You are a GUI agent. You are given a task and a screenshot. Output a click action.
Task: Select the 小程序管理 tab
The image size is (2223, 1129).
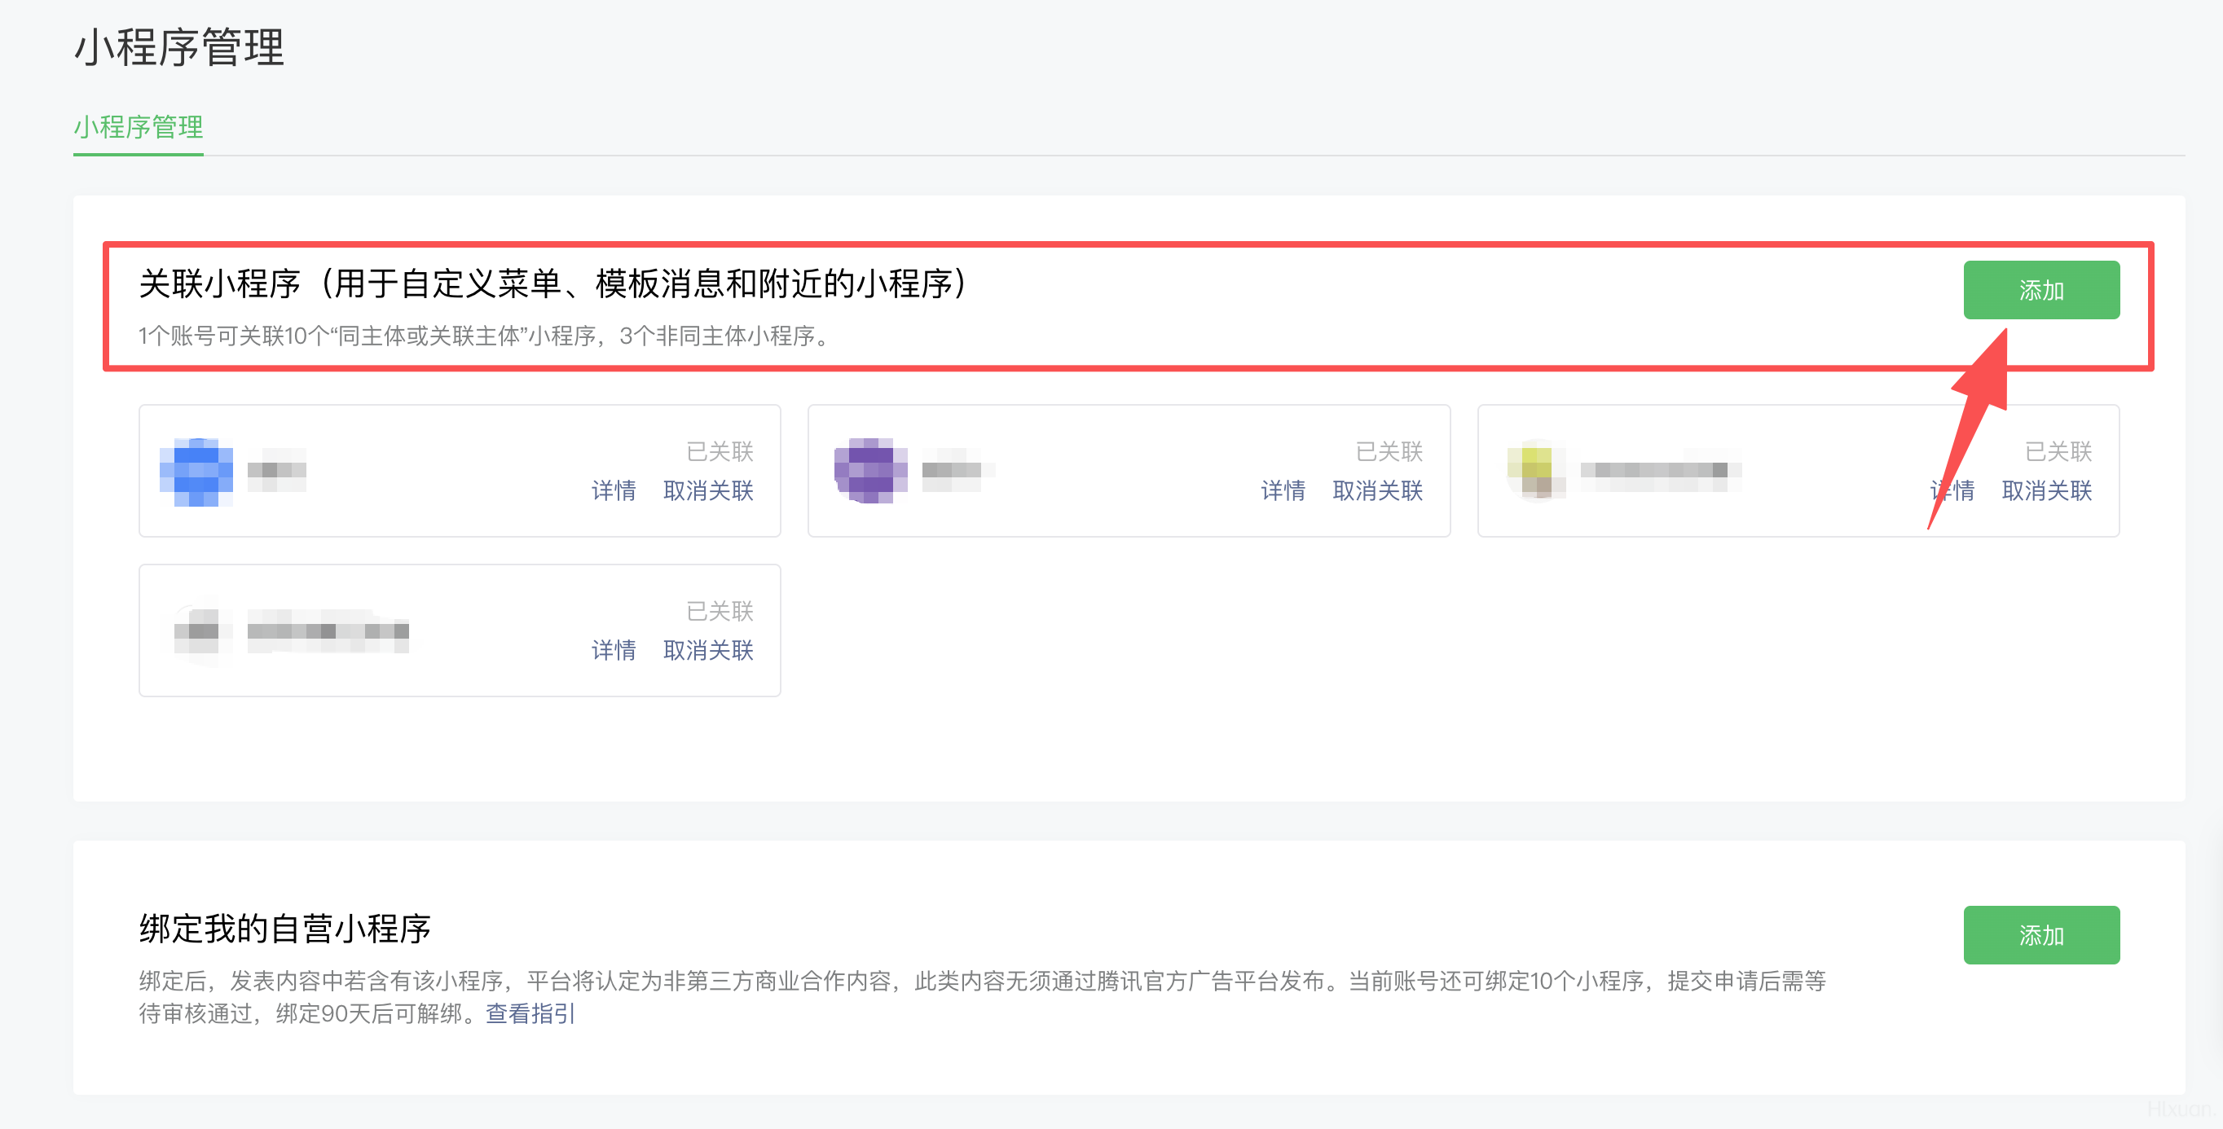[138, 128]
